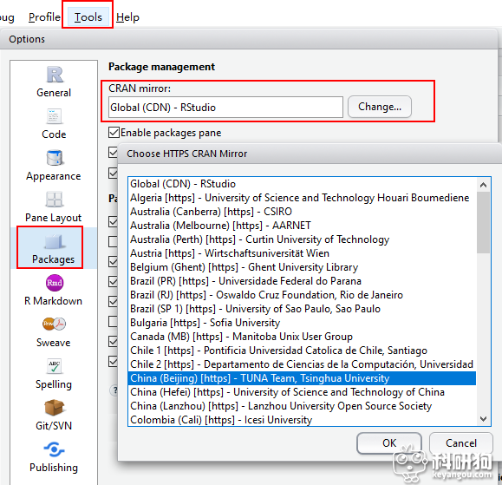The height and width of the screenshot is (485, 502).
Task: Select Global (CDN) - RStudio in list
Action: [302, 184]
